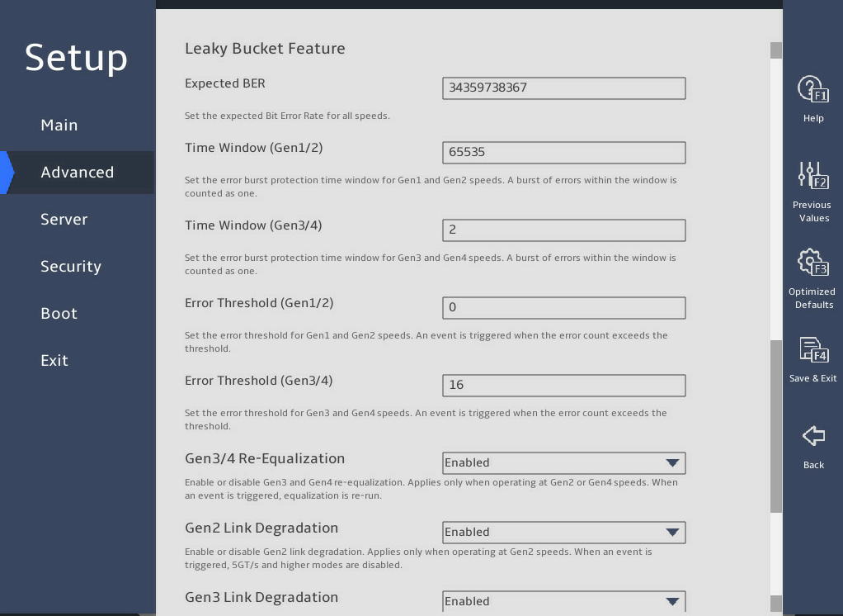Click the vertical scrollbar thumb

pos(776,426)
